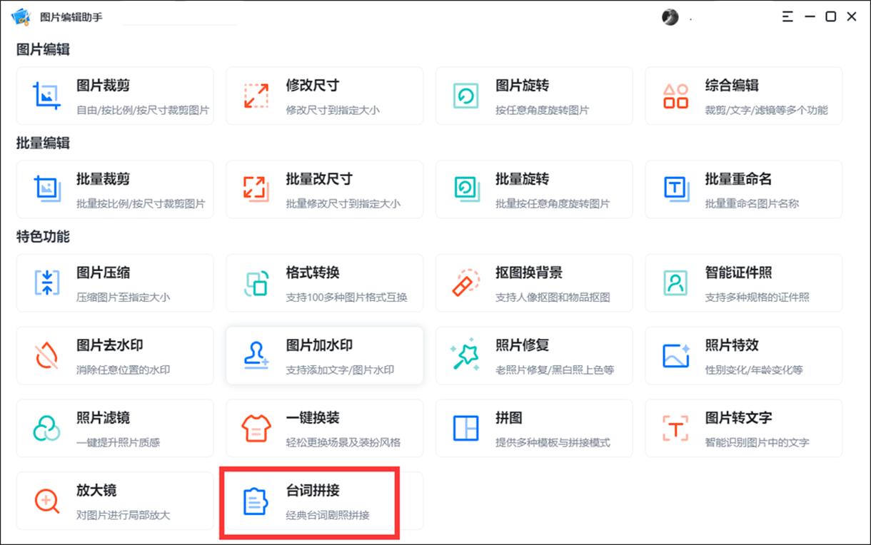Open the hamburger menu at top right
Screen dimensions: 871x545
[x=787, y=16]
